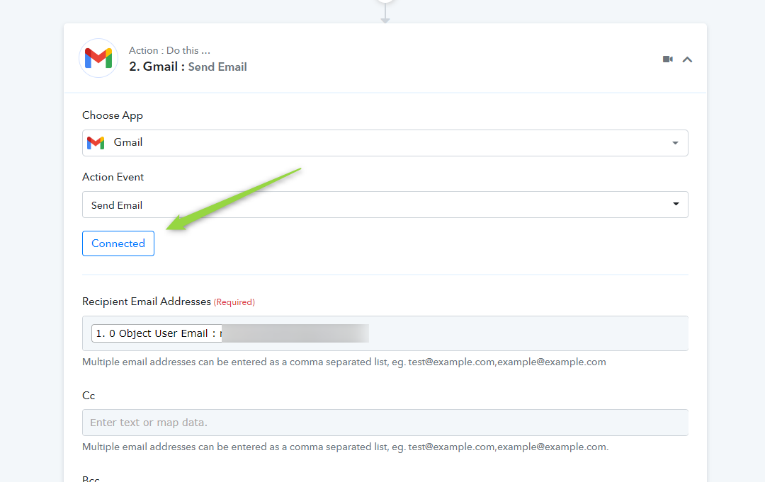765x482 pixels.
Task: Click the Gmail logo in step header
Action: 98,59
